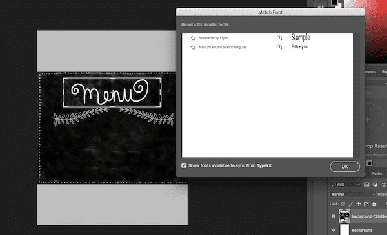The height and width of the screenshot is (235, 387).
Task: Click Typekit icon next to Noteworthy Light
Action: click(280, 38)
